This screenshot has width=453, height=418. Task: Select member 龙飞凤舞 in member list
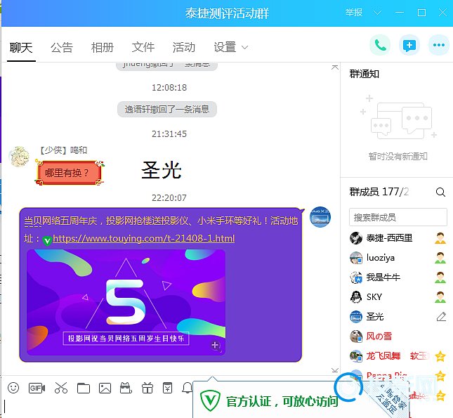(398, 356)
